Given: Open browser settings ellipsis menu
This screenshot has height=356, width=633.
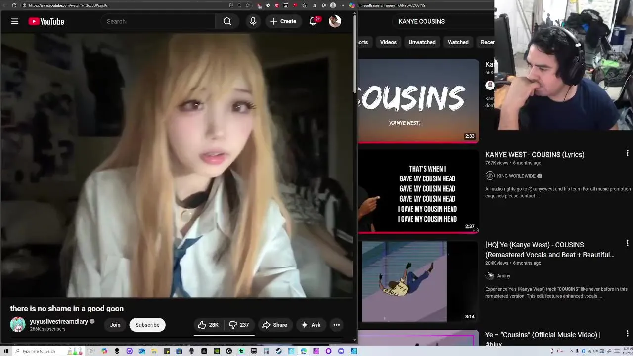Looking at the screenshot, I should point(342,5).
